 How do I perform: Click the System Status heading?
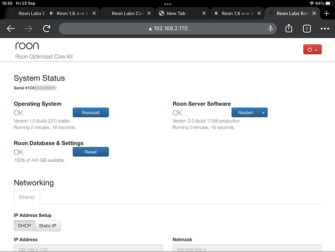[39, 78]
